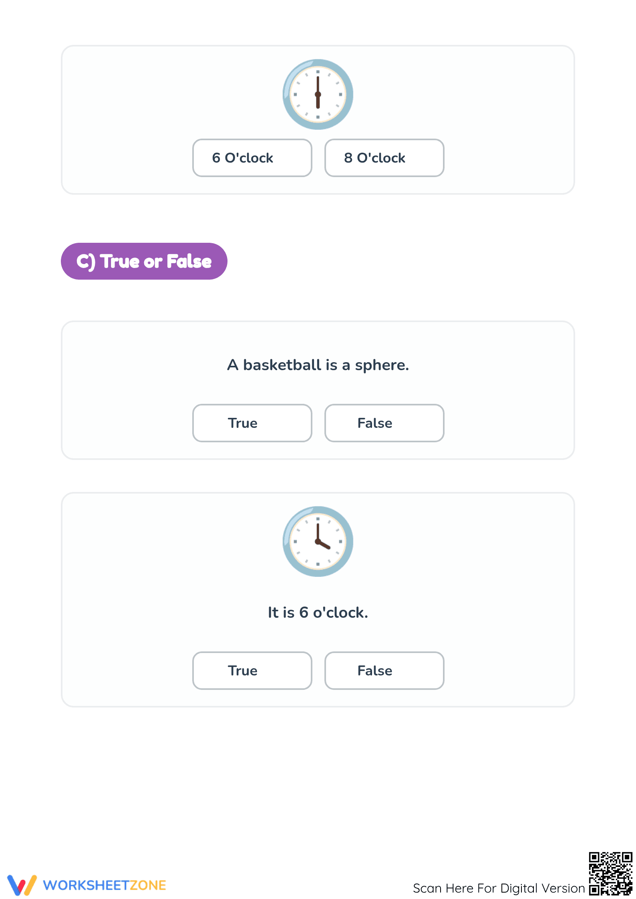This screenshot has width=636, height=899.
Task: Click the hour hand on four o'clock clock
Action: click(324, 545)
